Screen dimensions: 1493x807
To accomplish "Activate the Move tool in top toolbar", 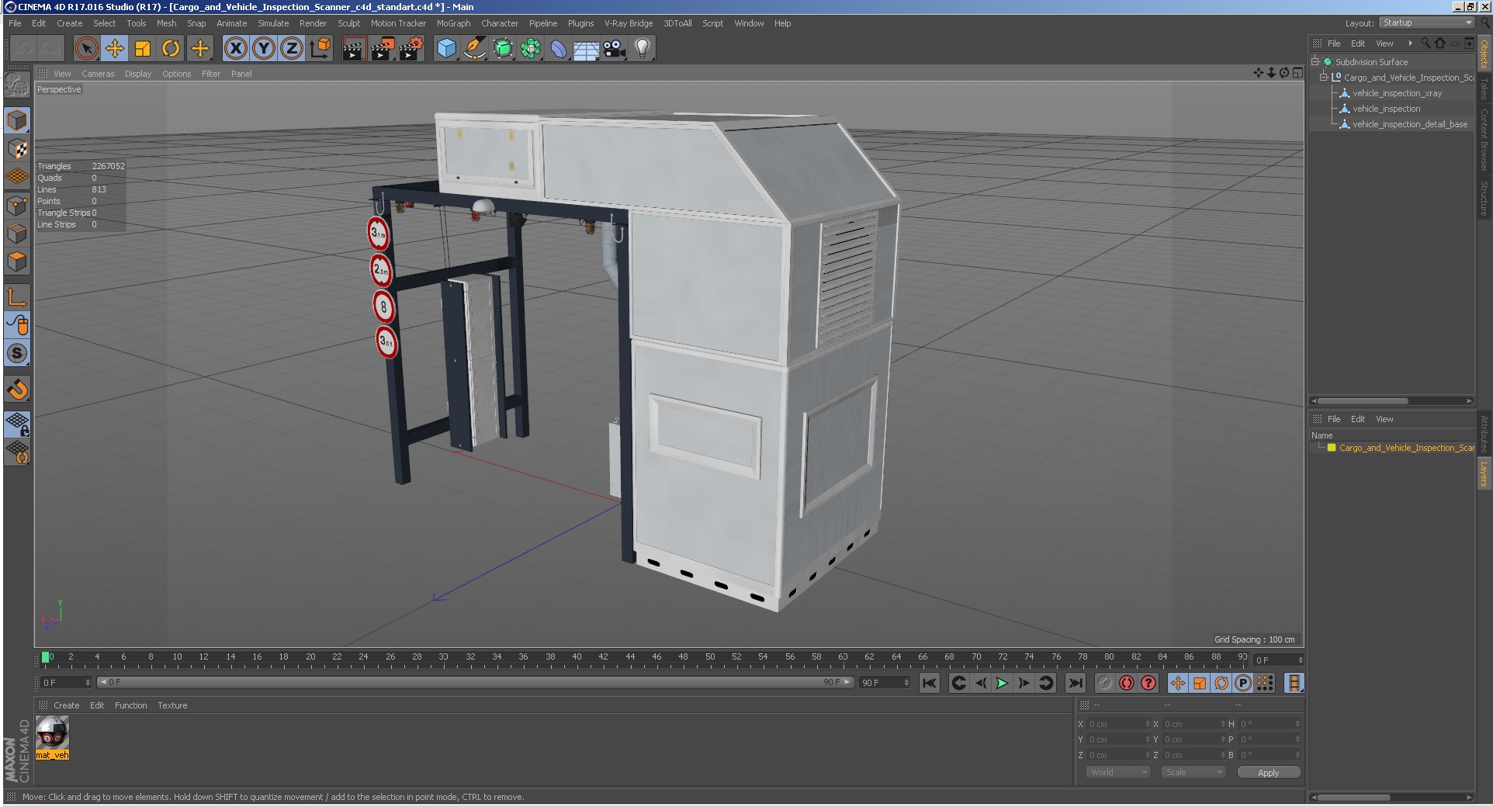I will click(115, 49).
